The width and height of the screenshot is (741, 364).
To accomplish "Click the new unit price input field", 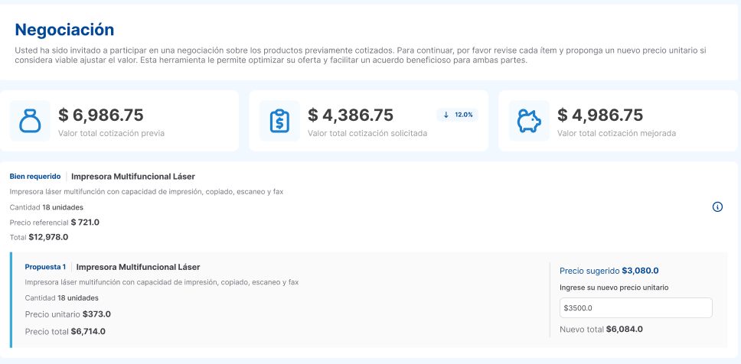I will [x=635, y=307].
